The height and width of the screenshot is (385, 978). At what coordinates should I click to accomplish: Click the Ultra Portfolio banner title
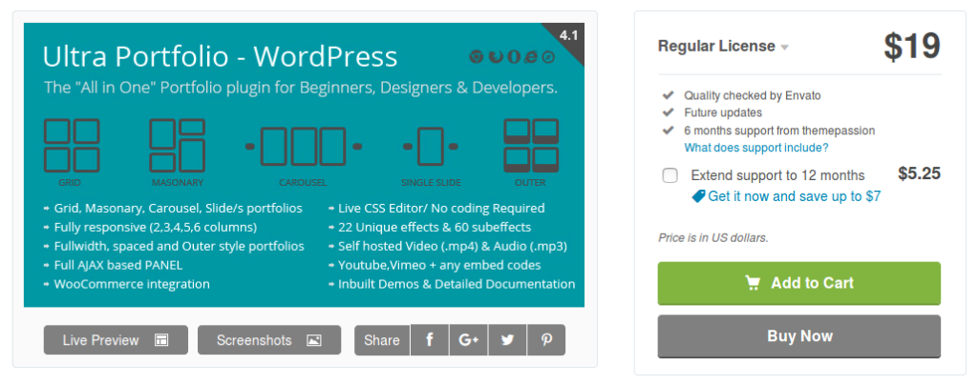point(220,56)
